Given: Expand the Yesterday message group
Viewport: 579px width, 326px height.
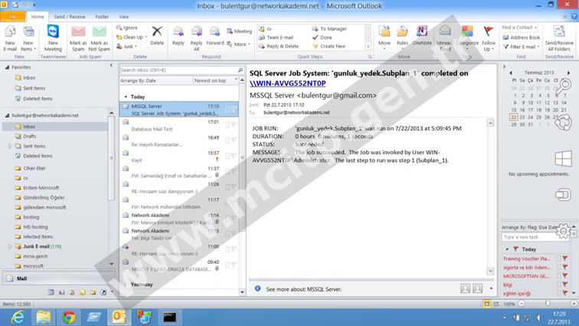Looking at the screenshot, I should [x=126, y=285].
